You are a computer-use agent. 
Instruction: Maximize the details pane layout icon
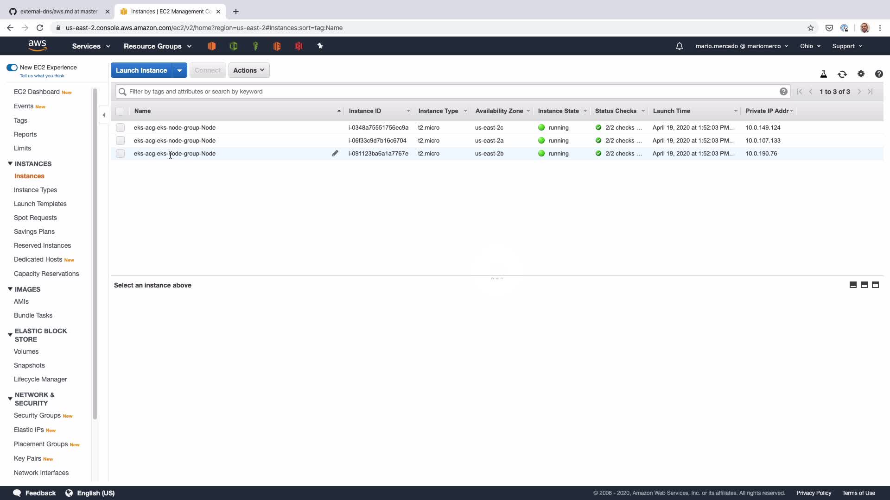(x=875, y=285)
